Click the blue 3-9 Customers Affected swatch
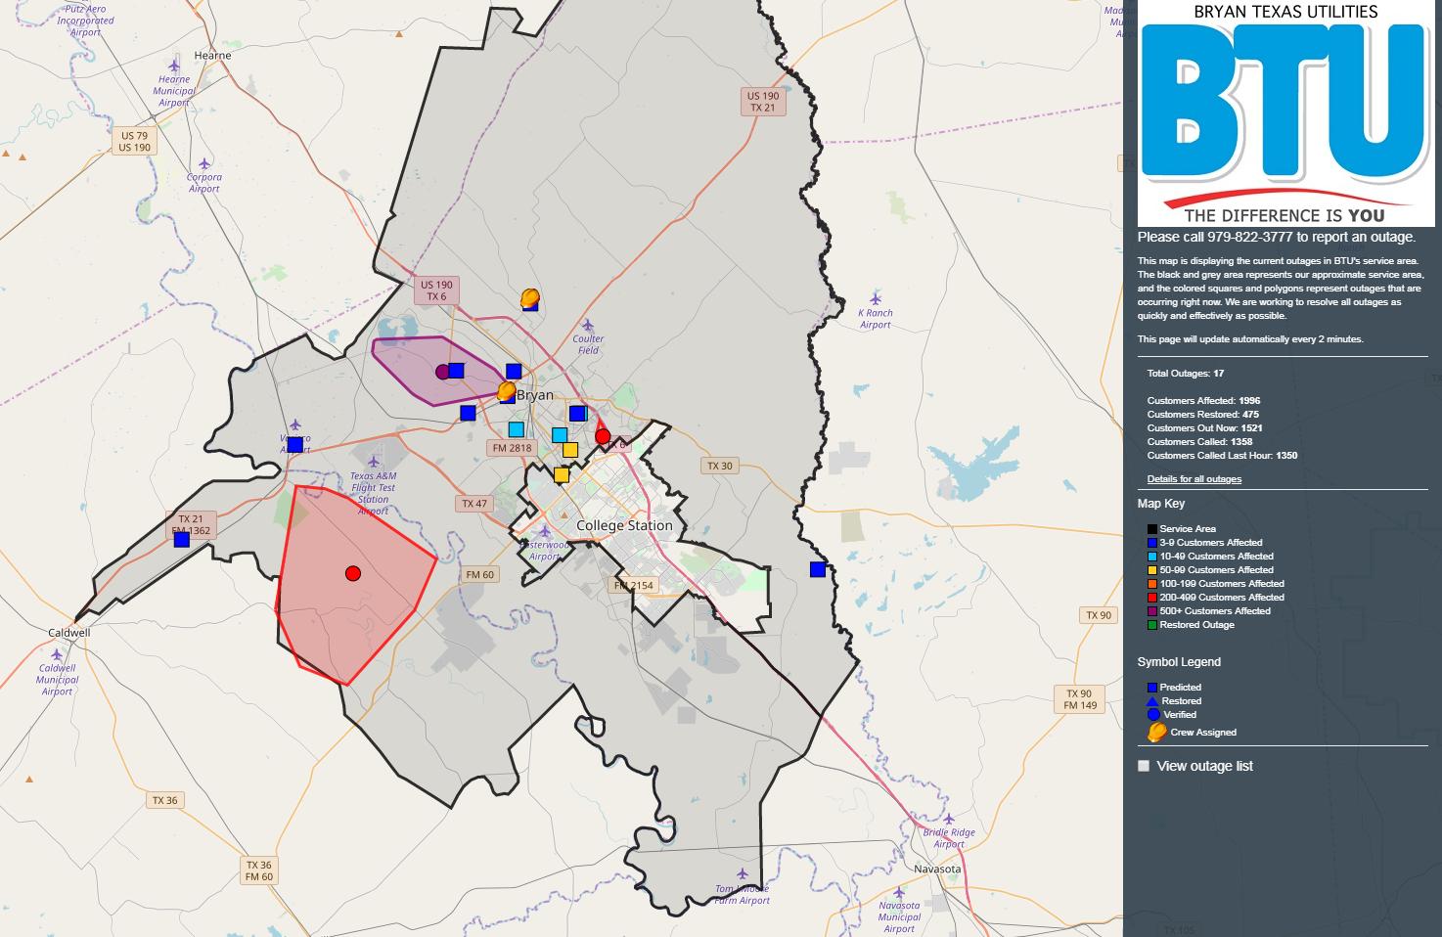Viewport: 1442px width, 937px height. (x=1152, y=543)
